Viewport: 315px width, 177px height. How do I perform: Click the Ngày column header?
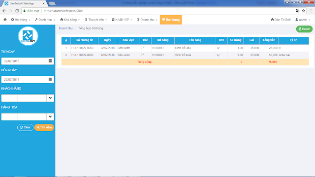[x=107, y=40]
